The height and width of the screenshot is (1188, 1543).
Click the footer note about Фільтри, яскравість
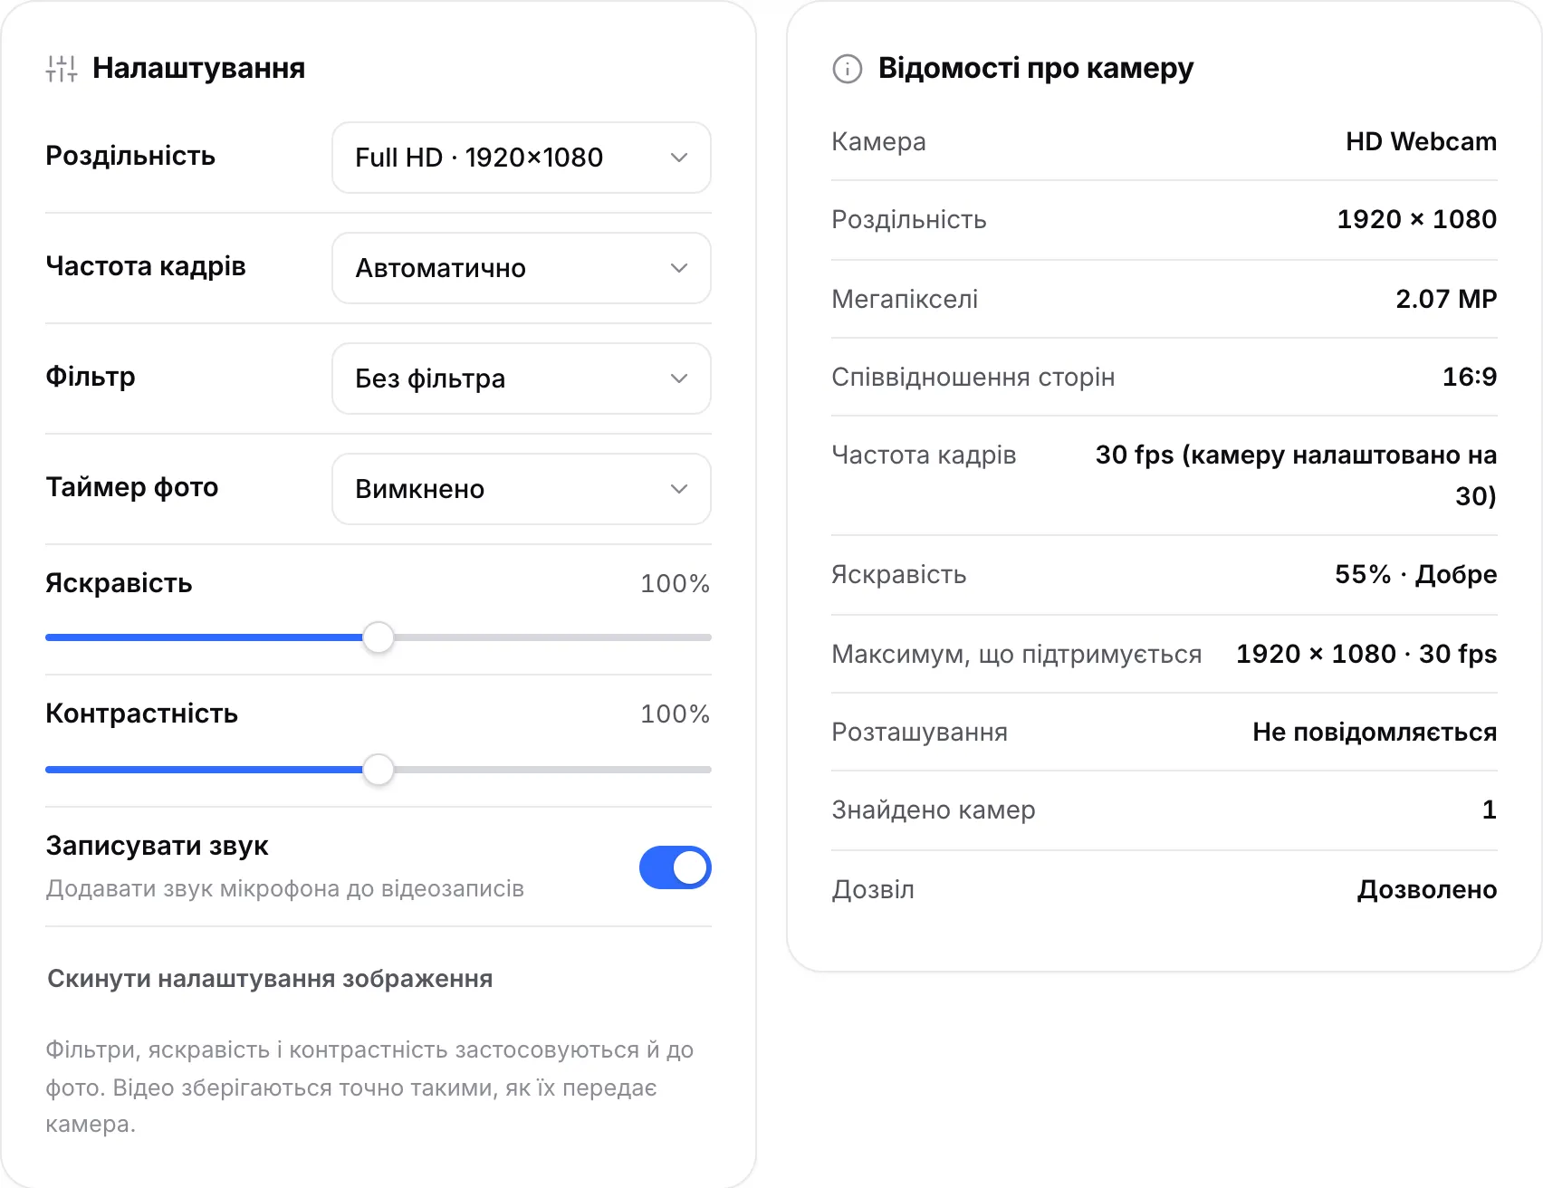point(369,1087)
